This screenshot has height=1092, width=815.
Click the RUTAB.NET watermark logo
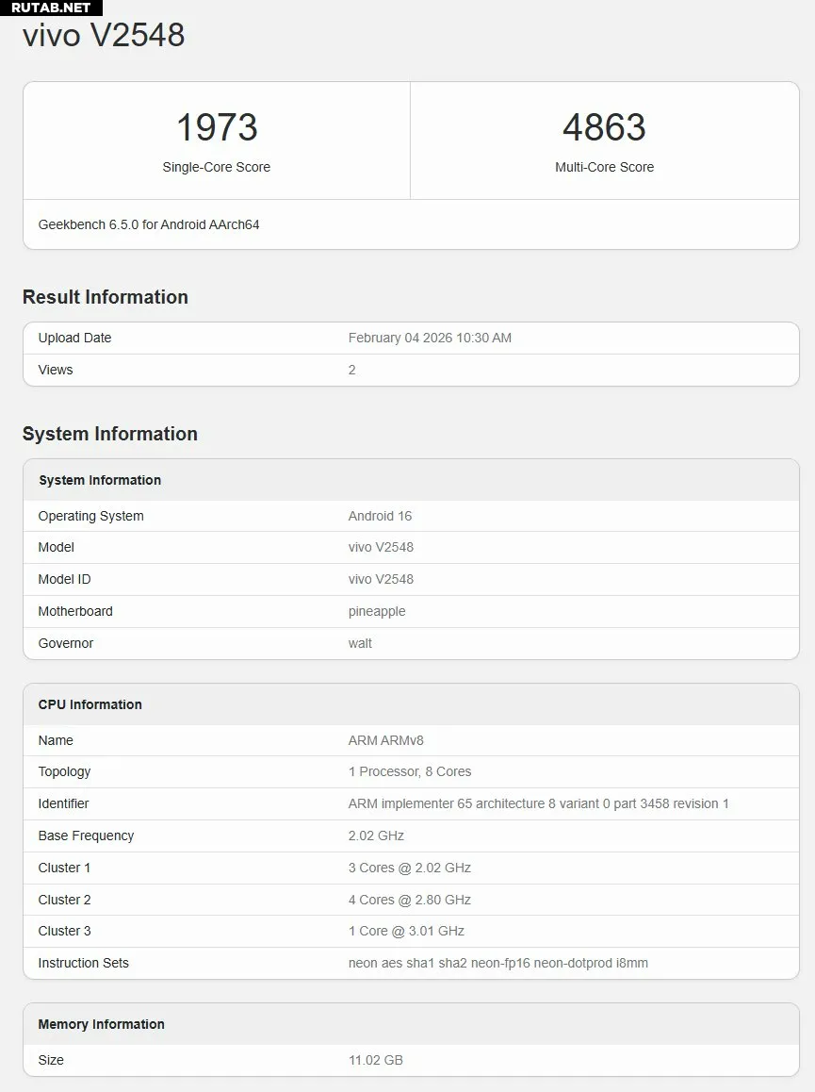click(x=50, y=8)
